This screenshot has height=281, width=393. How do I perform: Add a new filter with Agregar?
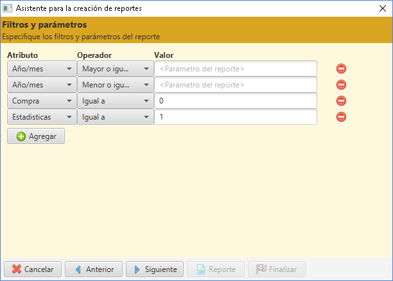tap(36, 136)
